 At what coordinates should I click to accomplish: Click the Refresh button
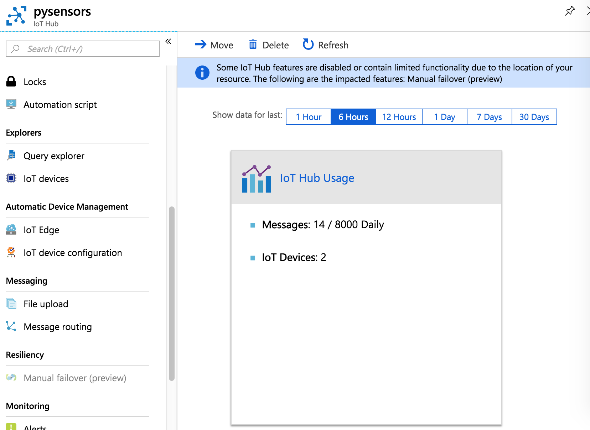coord(326,45)
